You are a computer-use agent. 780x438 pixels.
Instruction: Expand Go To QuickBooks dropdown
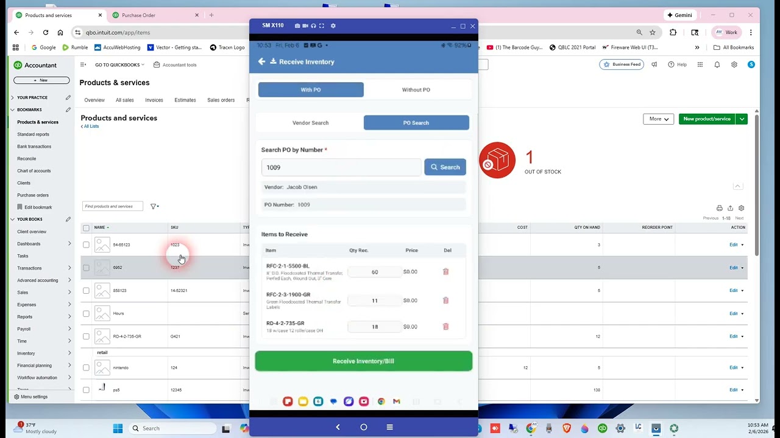tap(119, 64)
